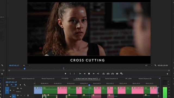The height and width of the screenshot is (98, 174).
Task: Click the Mark In bracket button
Action: pyautogui.click(x=70, y=74)
